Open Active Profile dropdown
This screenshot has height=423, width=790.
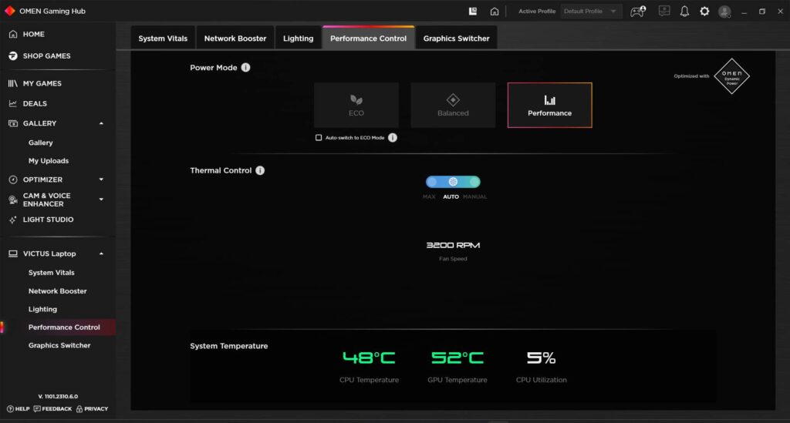coord(591,11)
